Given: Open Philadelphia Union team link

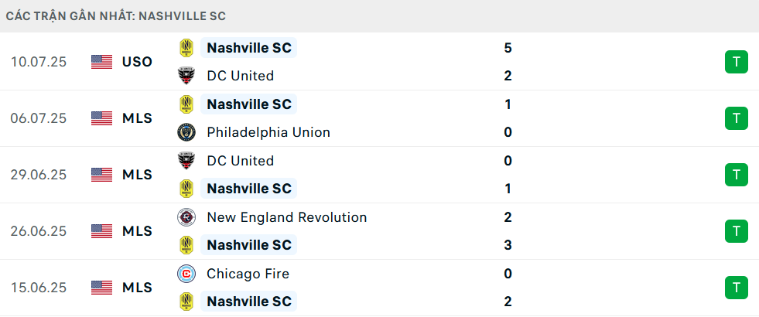Looking at the screenshot, I should point(268,132).
